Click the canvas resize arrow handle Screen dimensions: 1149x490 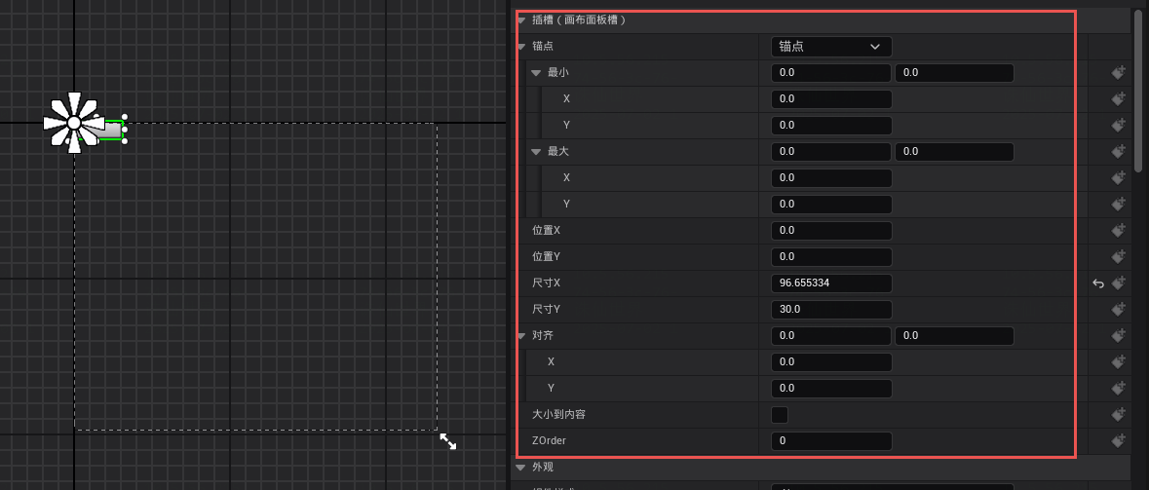(x=447, y=441)
